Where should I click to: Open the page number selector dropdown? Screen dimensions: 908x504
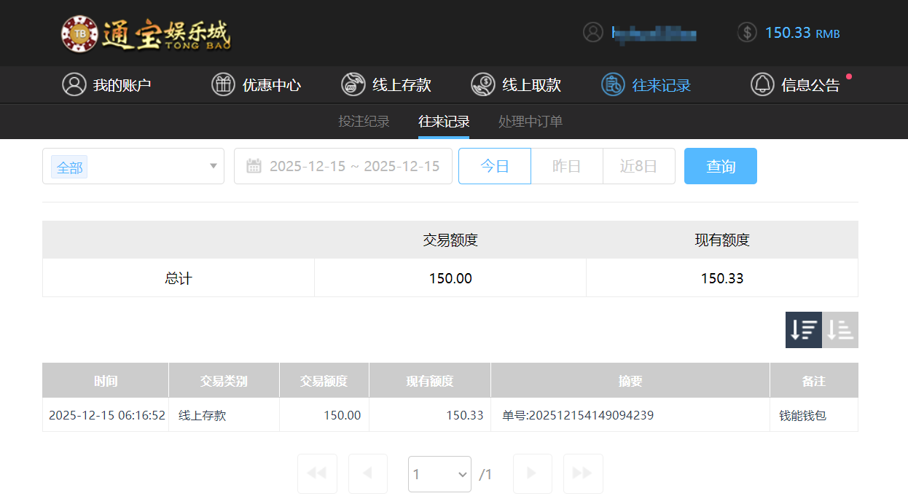coord(439,473)
